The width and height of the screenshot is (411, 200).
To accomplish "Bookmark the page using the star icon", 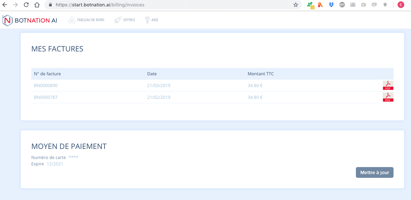I will pyautogui.click(x=295, y=5).
